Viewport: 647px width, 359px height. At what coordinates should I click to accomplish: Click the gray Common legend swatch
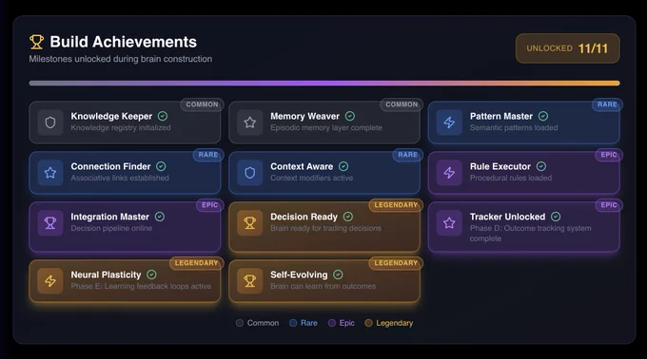[x=240, y=323]
